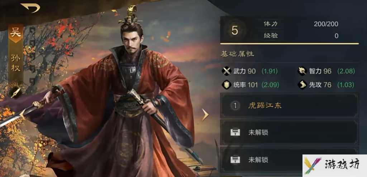Tap the crossed swords 武力 icon
This screenshot has width=367, height=177.
[227, 71]
